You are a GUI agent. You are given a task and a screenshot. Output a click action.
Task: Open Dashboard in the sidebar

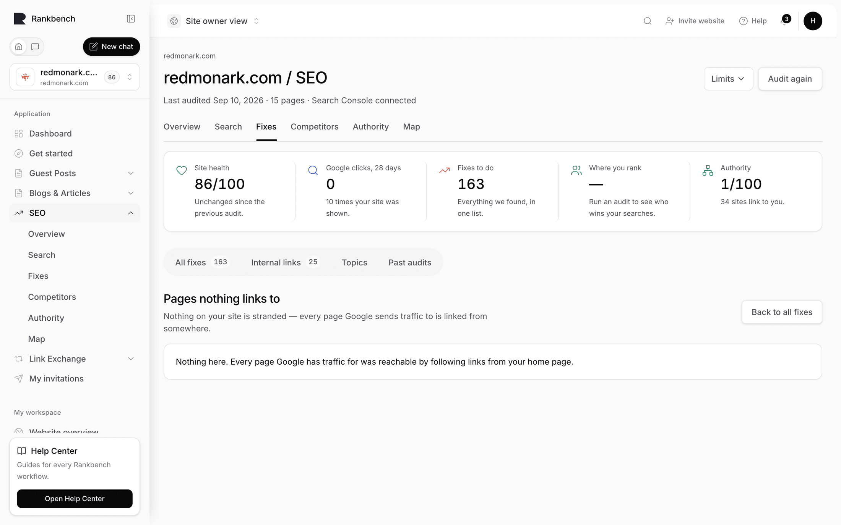[75, 134]
